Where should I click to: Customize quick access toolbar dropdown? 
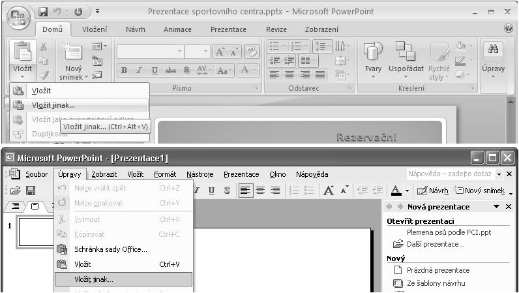point(97,11)
